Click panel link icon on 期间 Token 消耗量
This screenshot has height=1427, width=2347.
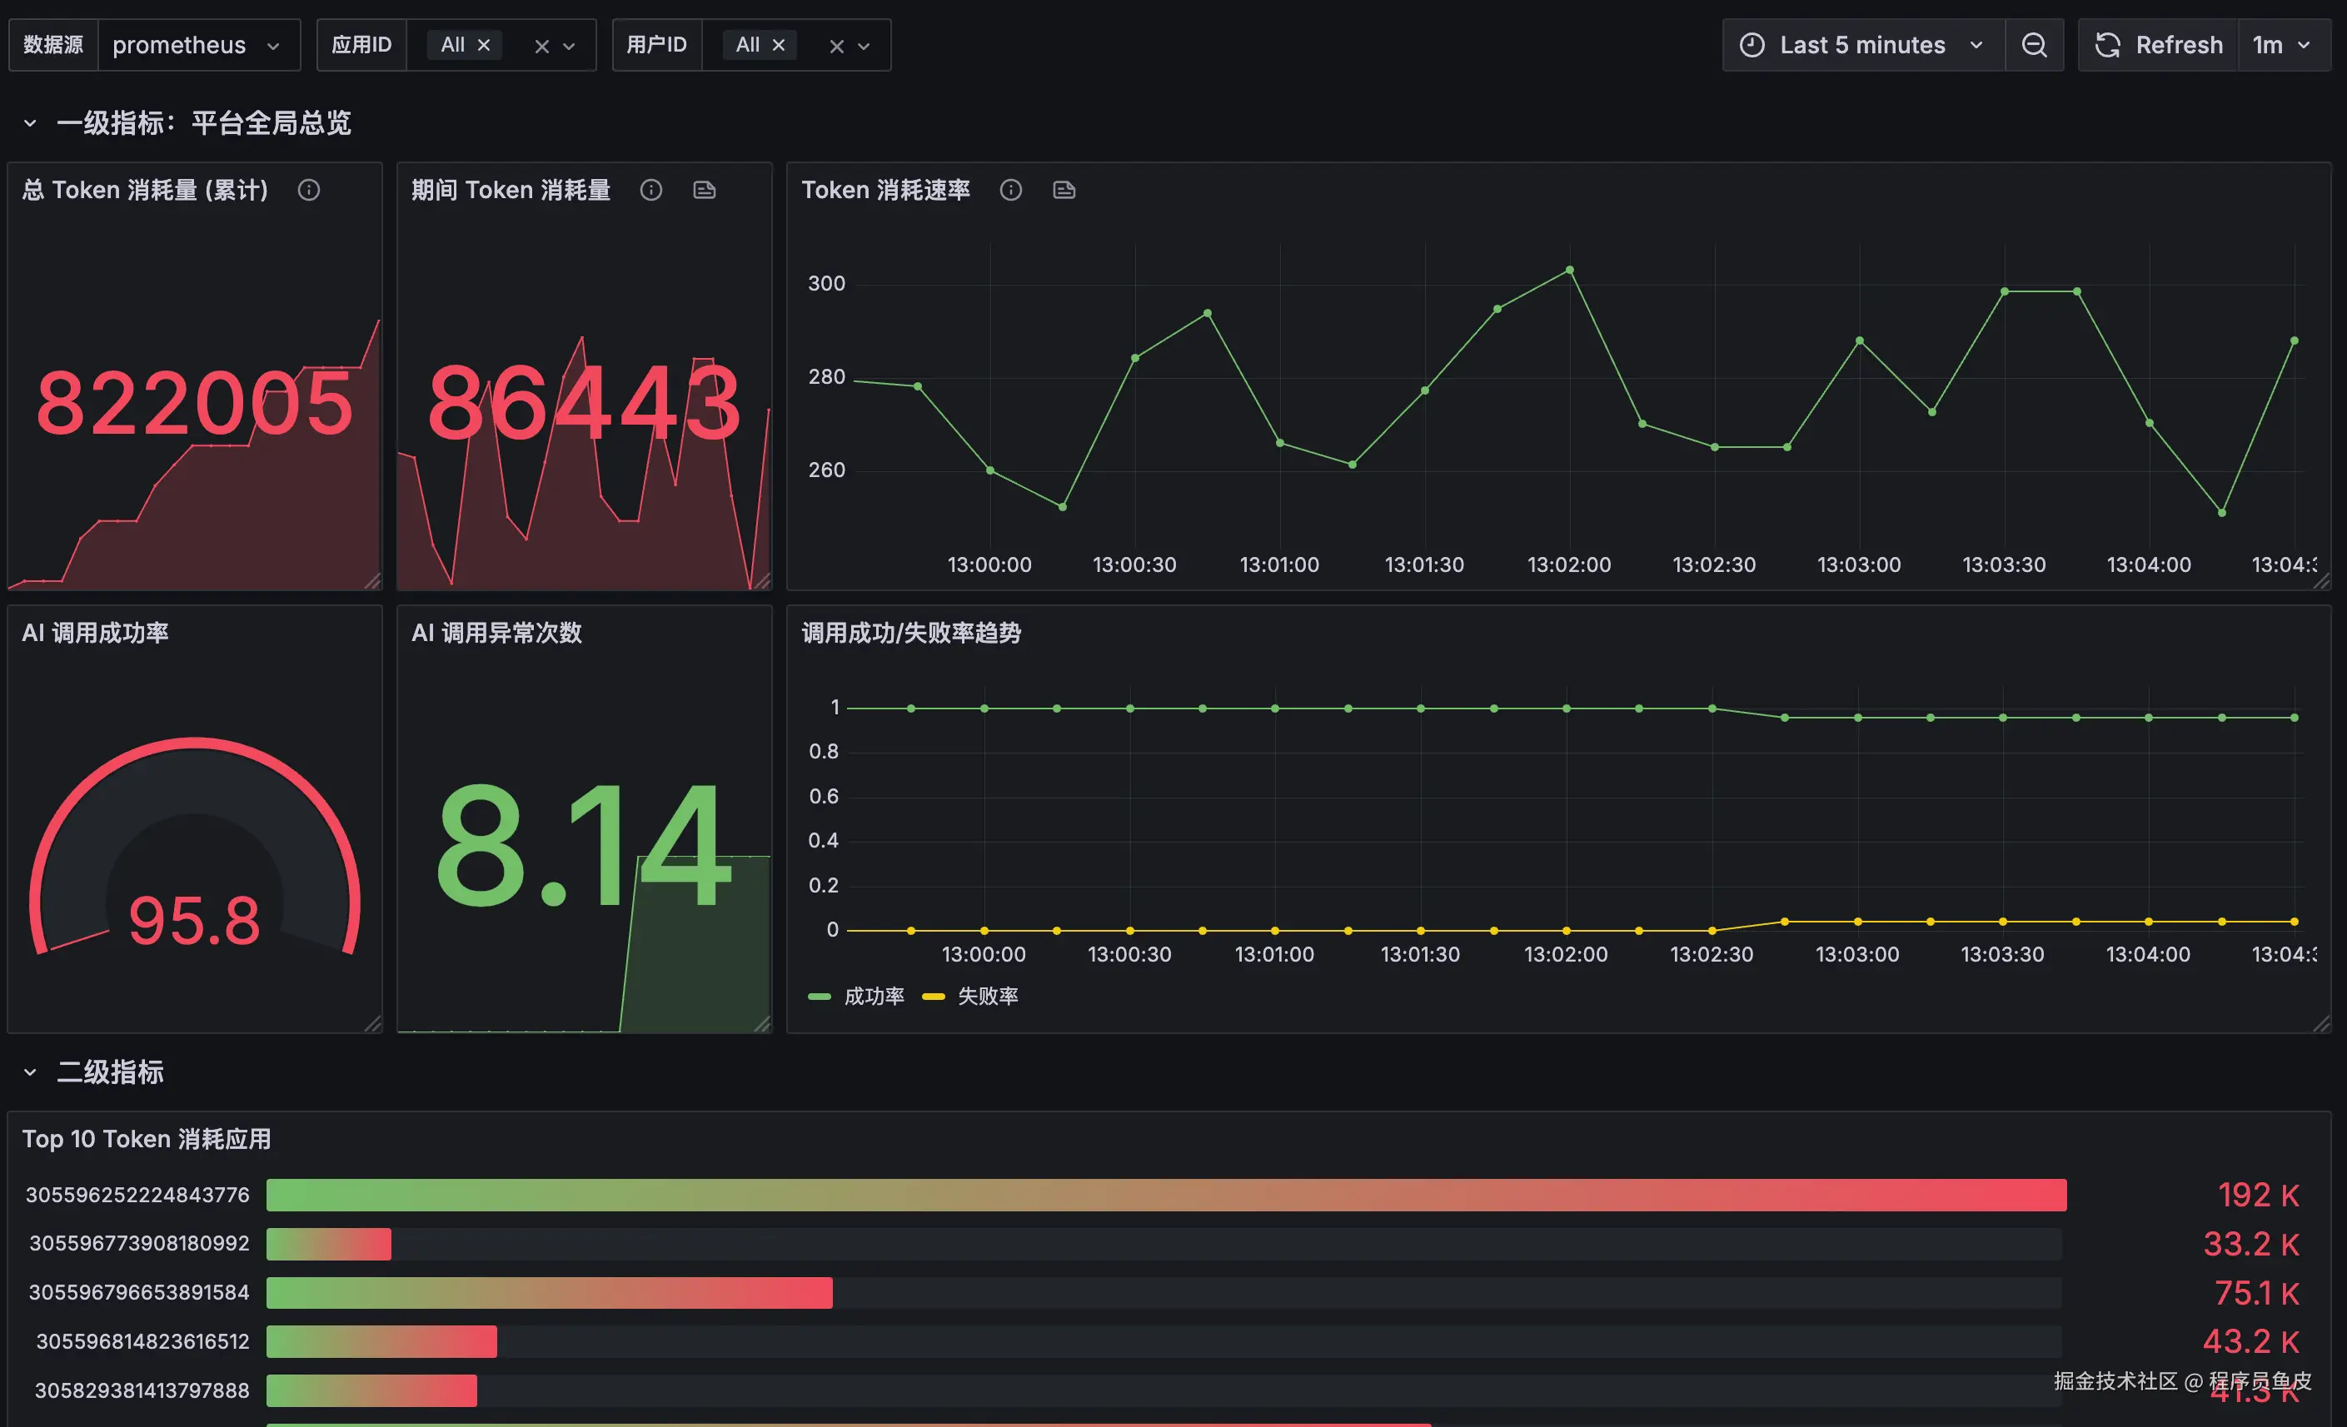704,191
